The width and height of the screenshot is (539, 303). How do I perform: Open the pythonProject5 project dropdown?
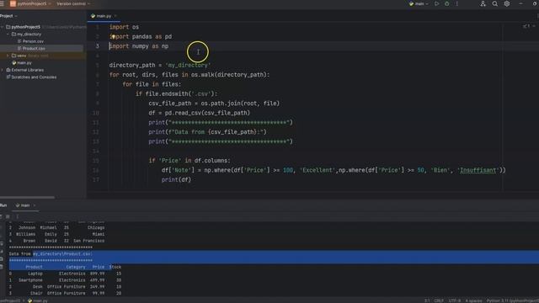pos(31,3)
